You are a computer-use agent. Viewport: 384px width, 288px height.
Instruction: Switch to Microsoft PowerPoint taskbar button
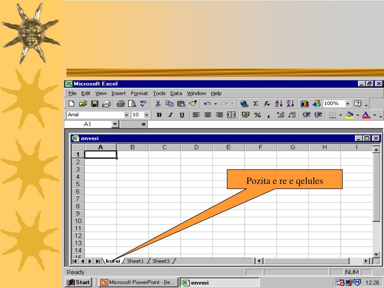(138, 282)
